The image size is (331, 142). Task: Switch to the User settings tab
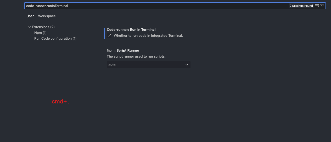coord(30,16)
